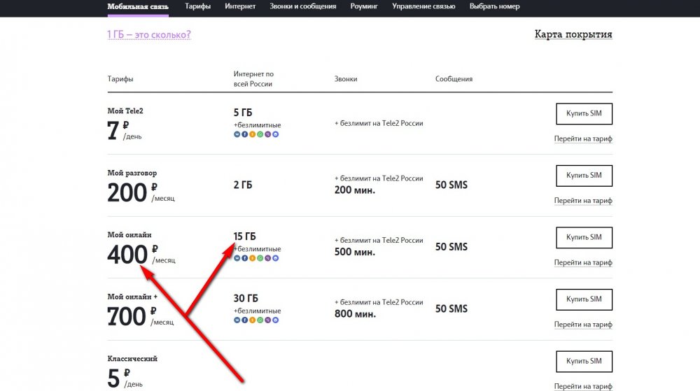
Task: Click the Viber icon in Мой онлайн row
Action: [267, 258]
